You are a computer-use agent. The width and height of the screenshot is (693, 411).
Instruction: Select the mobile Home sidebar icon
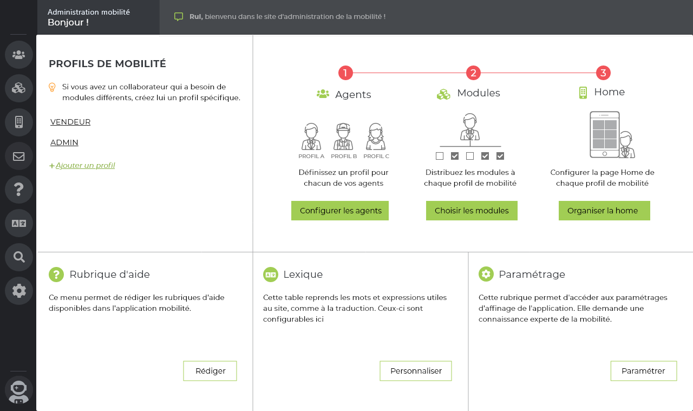[19, 122]
